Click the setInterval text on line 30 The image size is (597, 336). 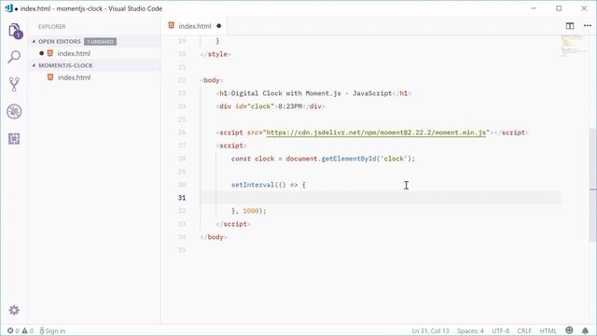pyautogui.click(x=253, y=185)
